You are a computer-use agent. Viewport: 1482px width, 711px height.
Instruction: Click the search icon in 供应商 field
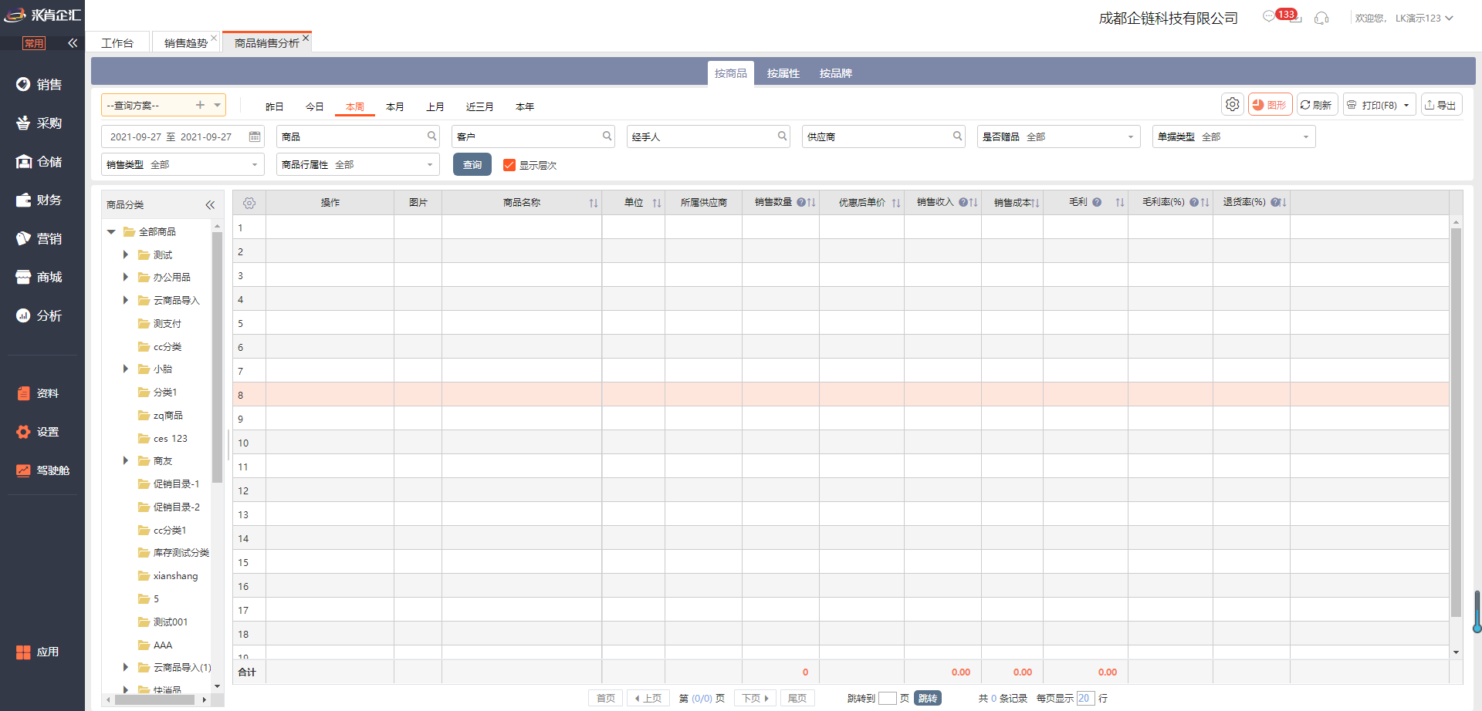point(957,136)
